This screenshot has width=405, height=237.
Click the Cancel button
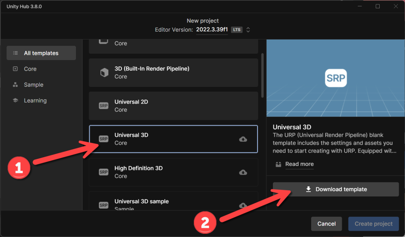[x=326, y=224]
